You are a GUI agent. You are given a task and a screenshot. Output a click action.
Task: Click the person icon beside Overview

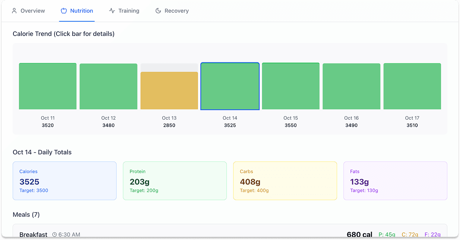(x=14, y=11)
